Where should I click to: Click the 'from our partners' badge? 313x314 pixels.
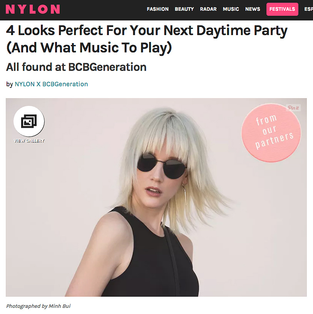271,133
